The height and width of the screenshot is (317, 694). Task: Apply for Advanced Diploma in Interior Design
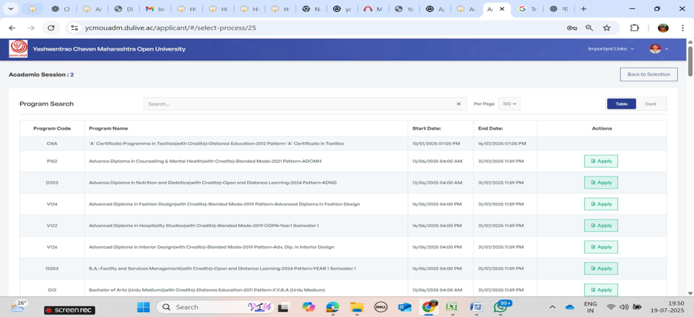pyautogui.click(x=600, y=247)
